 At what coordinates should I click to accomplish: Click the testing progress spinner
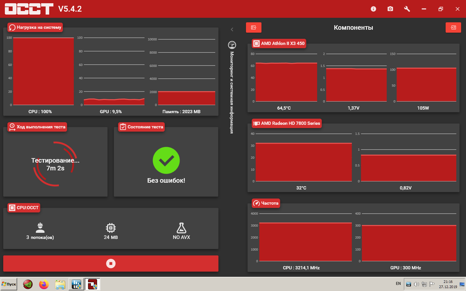pos(55,164)
